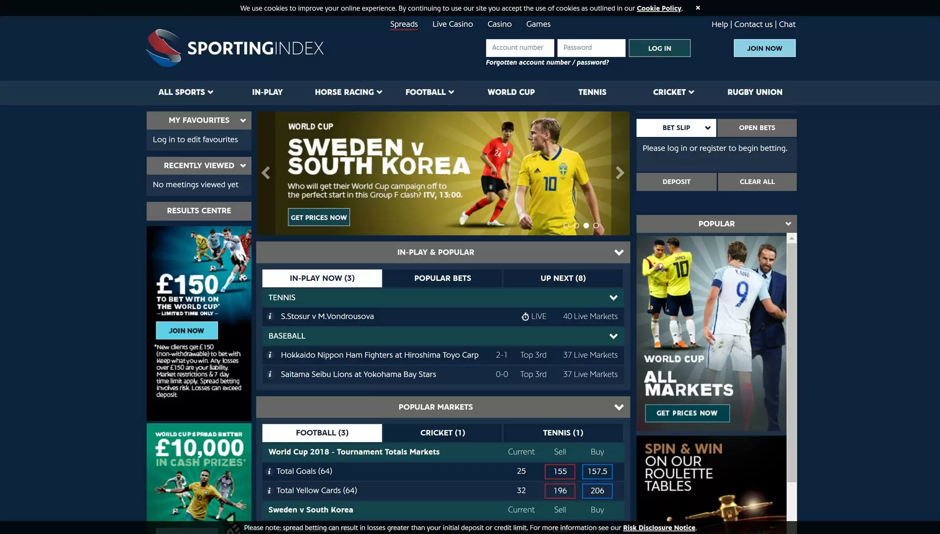Open the Results Centre button
Viewport: 940px width, 534px height.
point(199,211)
